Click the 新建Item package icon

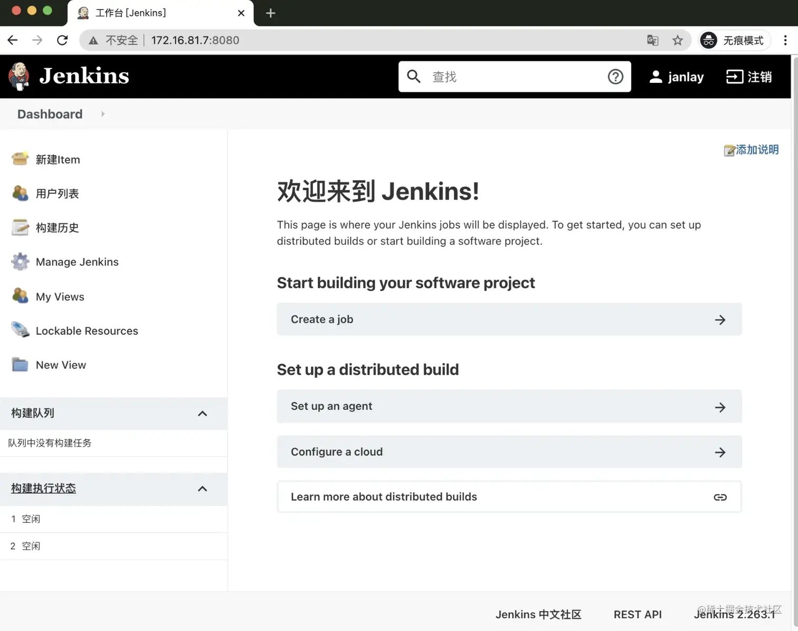[20, 159]
